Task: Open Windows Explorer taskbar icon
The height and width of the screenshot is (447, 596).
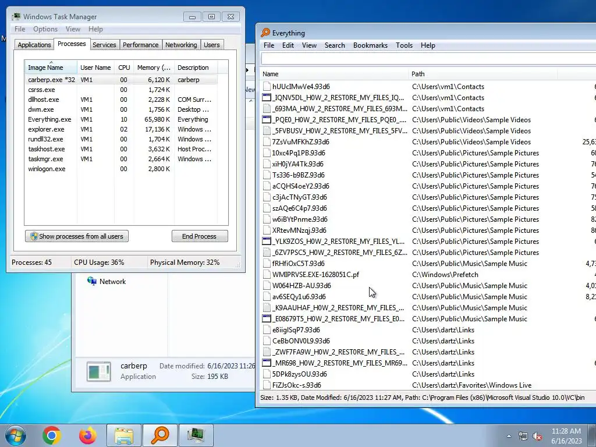Action: [124, 435]
